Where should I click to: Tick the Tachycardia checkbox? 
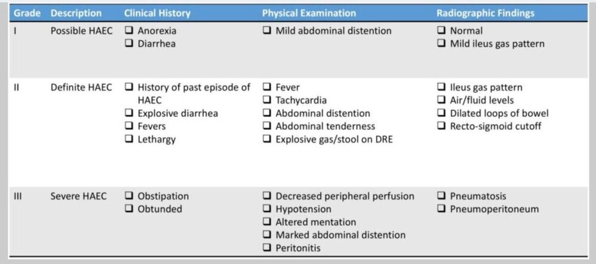[x=267, y=100]
